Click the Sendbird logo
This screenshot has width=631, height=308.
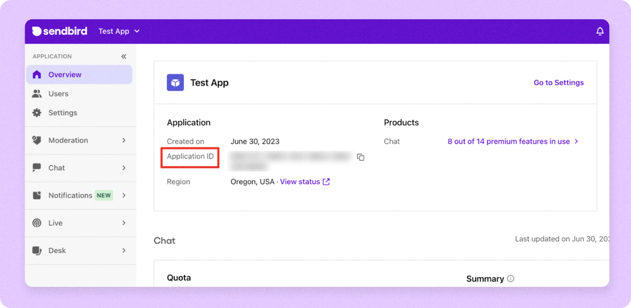[60, 31]
